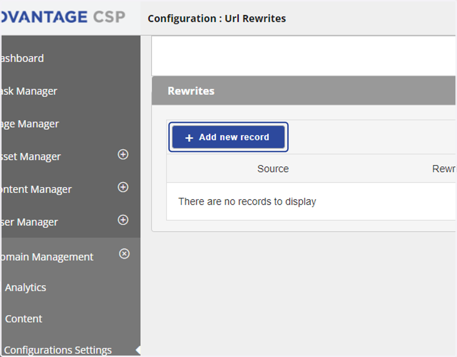
Task: Open Task Manager in sidebar
Action: point(29,91)
